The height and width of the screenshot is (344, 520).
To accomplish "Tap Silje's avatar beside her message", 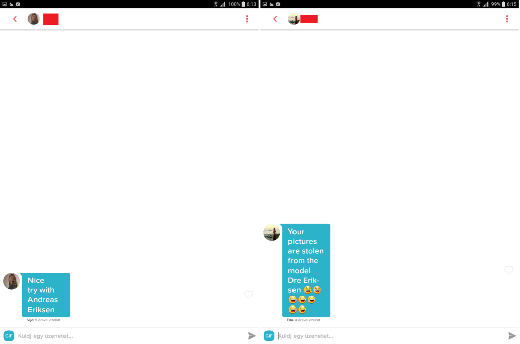I will [x=11, y=281].
